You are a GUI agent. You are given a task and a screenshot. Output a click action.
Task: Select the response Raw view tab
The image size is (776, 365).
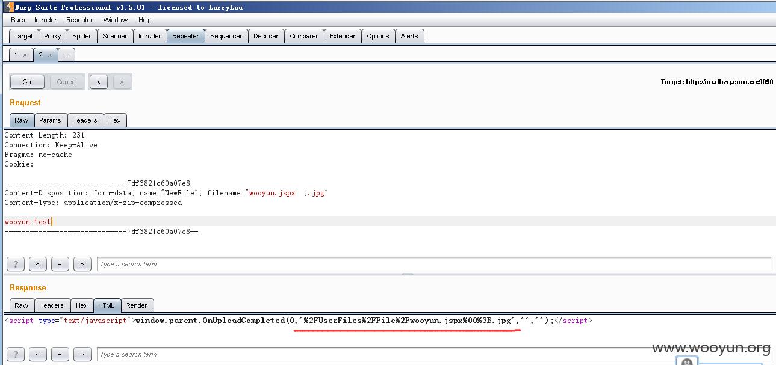click(22, 305)
